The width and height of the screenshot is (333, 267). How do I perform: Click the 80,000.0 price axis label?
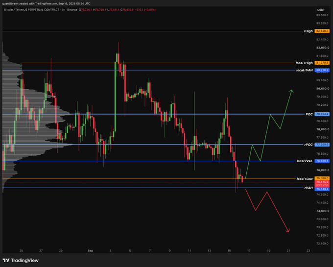[322, 89]
